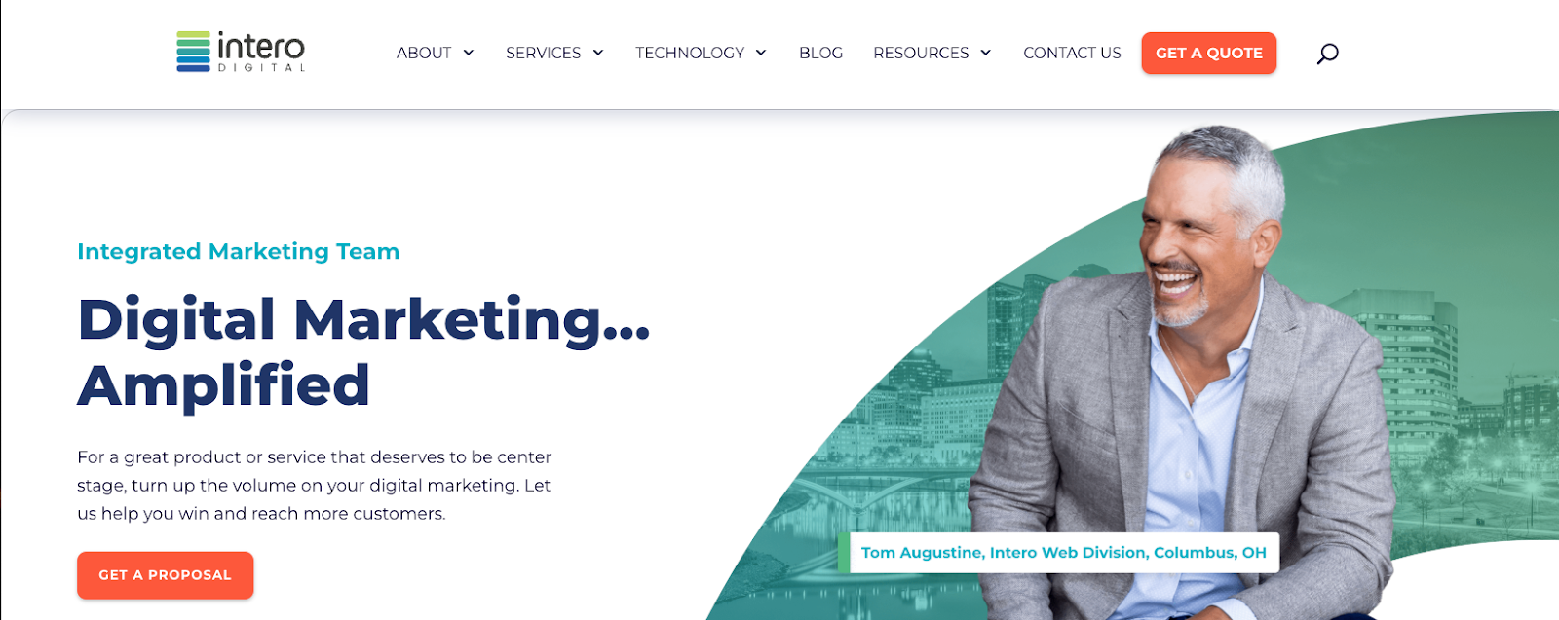Open the Services menu
1559x620 pixels.
(x=543, y=53)
